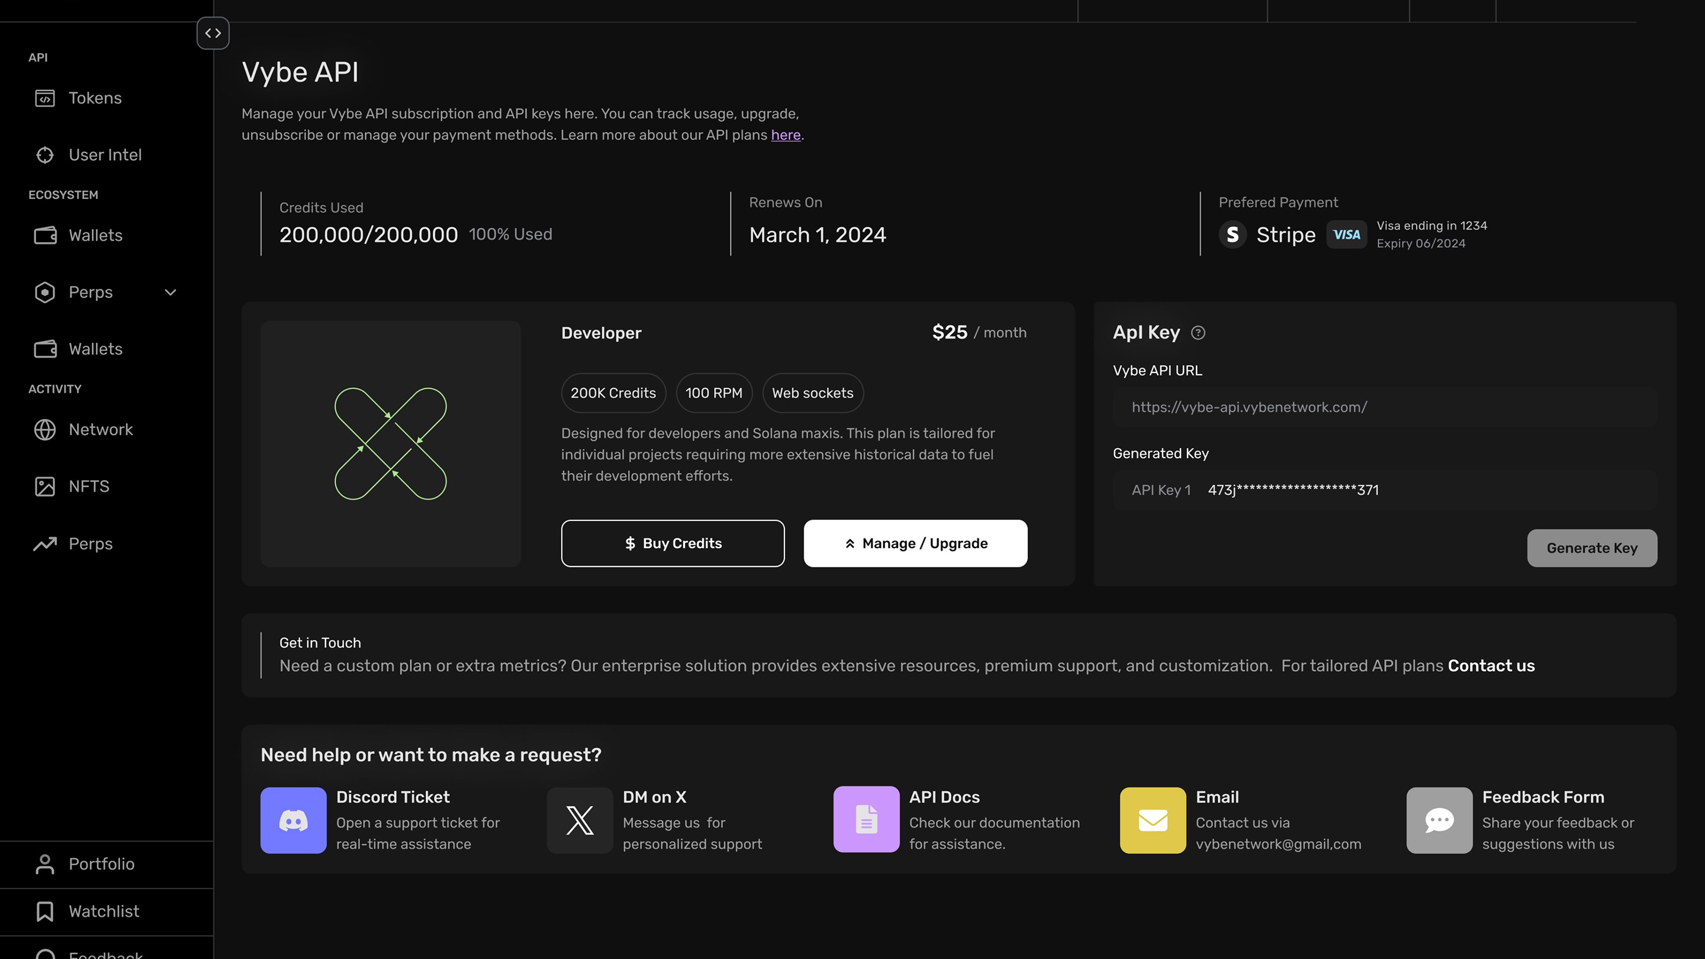
Task: Click the wallet icon just above the Activity heading
Action: click(45, 349)
